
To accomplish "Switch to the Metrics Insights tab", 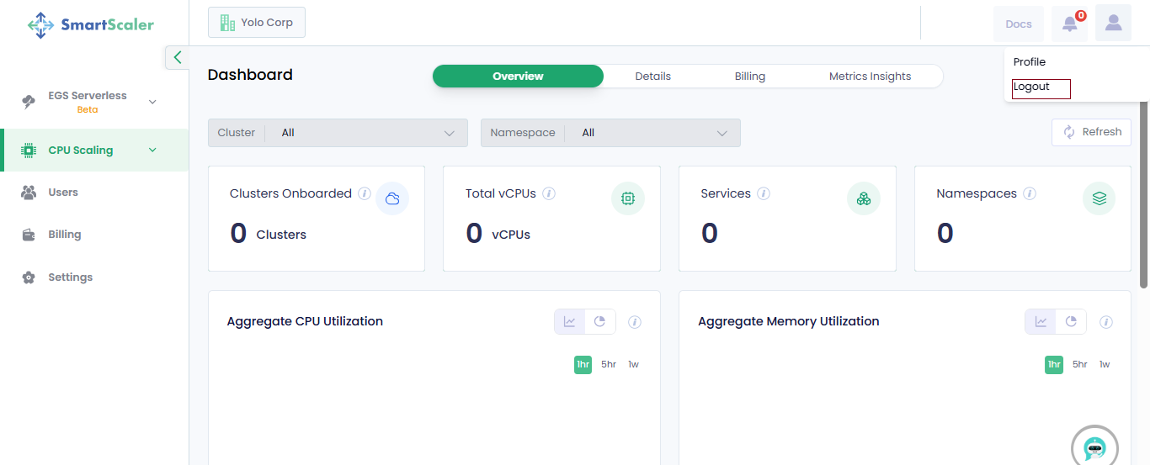I will 870,77.
